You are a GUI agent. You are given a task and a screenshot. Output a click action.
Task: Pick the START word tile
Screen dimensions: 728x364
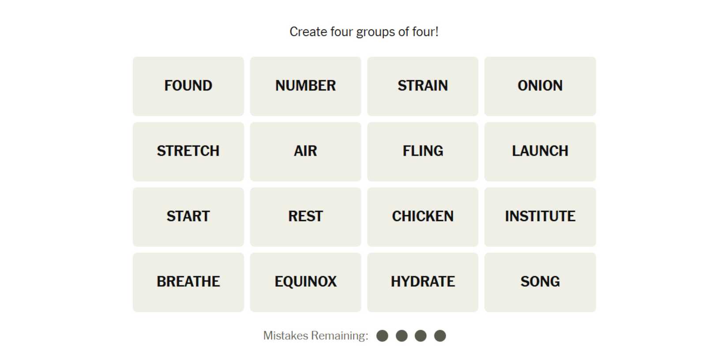coord(188,217)
